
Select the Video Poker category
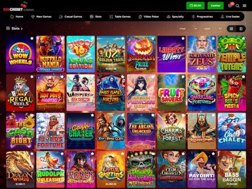coord(149,17)
